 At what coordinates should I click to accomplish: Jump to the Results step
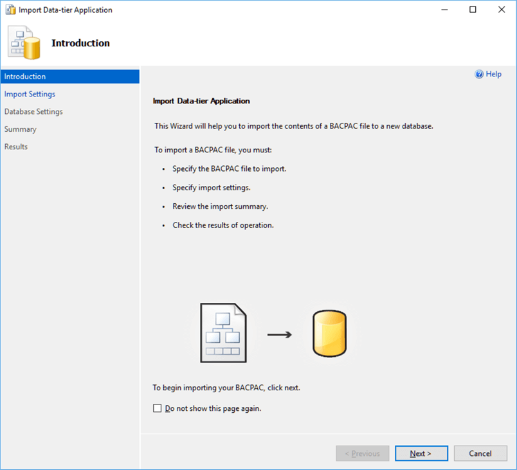point(16,147)
